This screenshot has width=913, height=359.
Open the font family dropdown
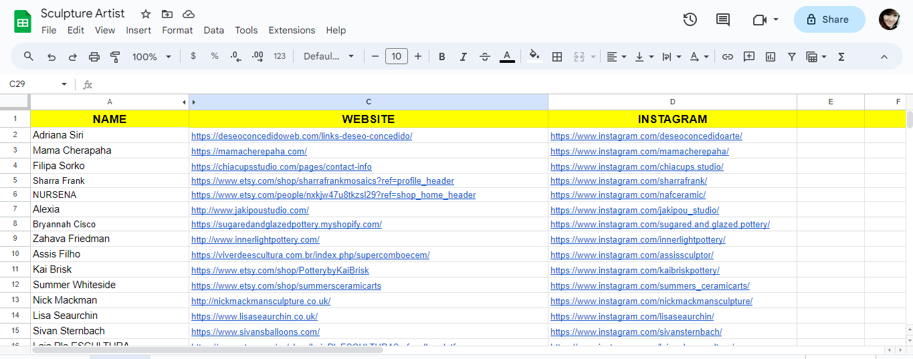click(x=328, y=57)
